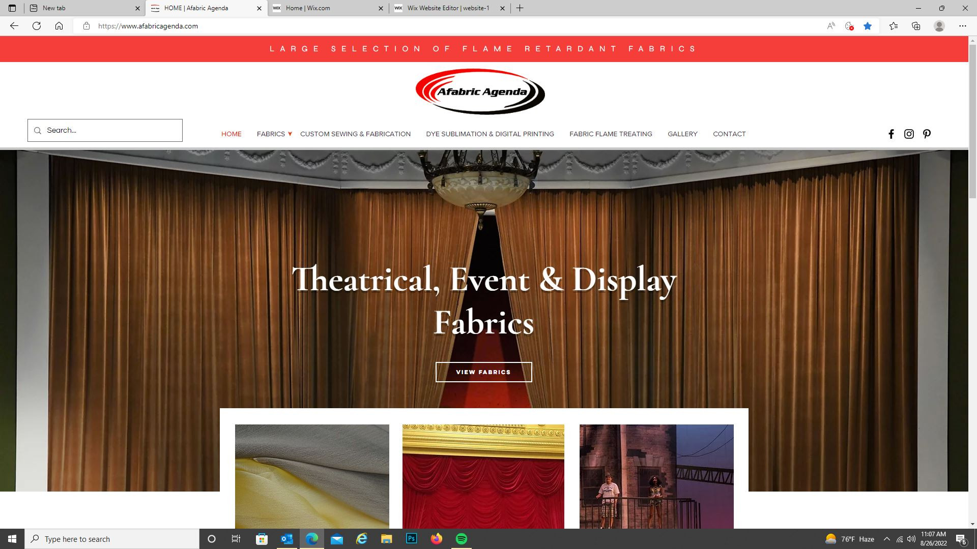The height and width of the screenshot is (549, 977).
Task: Click the VIEW FABRICS button
Action: 483,372
